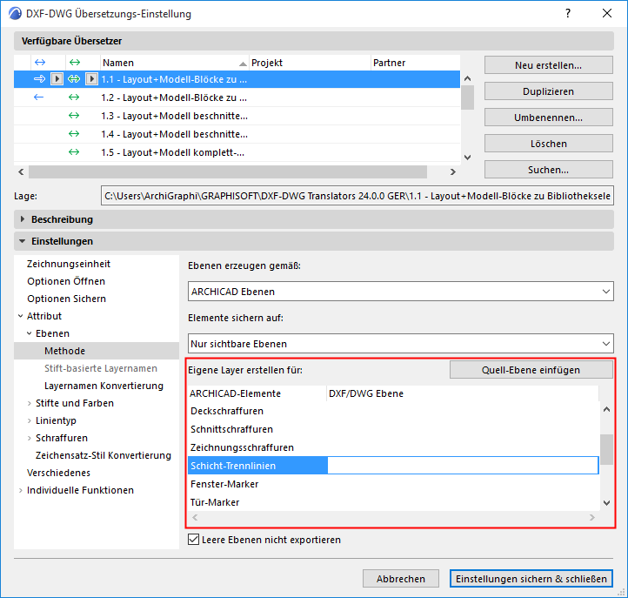Select Fenster-Marker in element list
This screenshot has width=628, height=598.
[394, 484]
